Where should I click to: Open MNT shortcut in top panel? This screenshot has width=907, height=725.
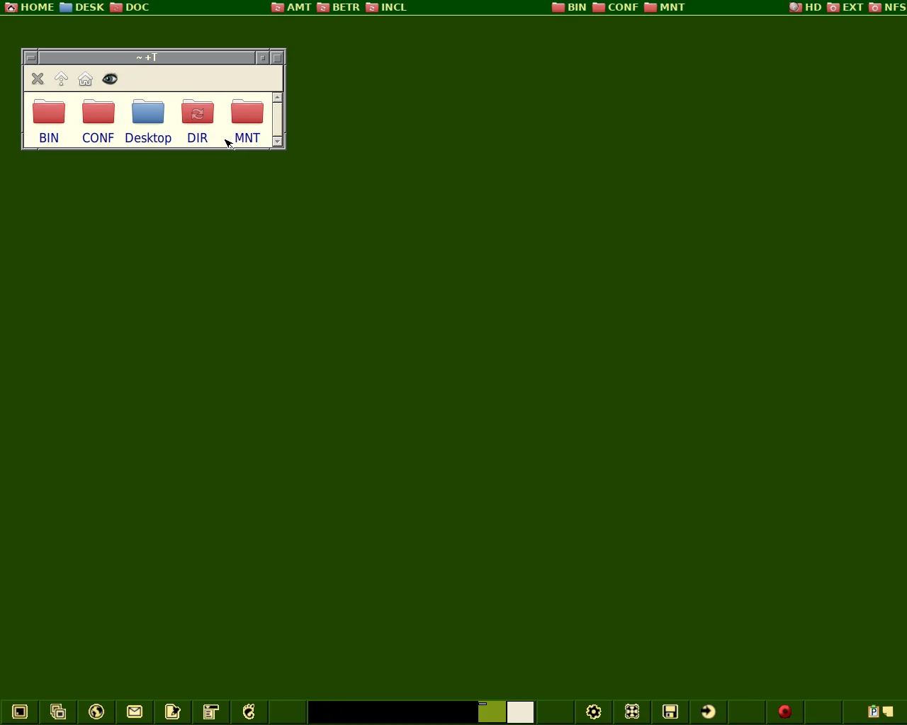tap(665, 7)
